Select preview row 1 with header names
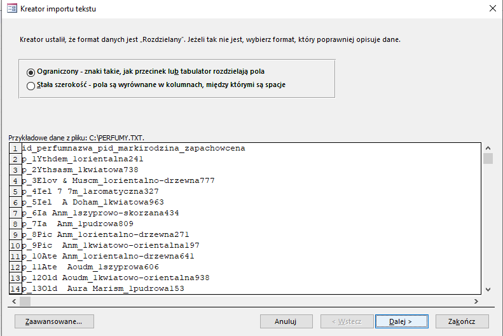This screenshot has width=503, height=336. pos(245,148)
